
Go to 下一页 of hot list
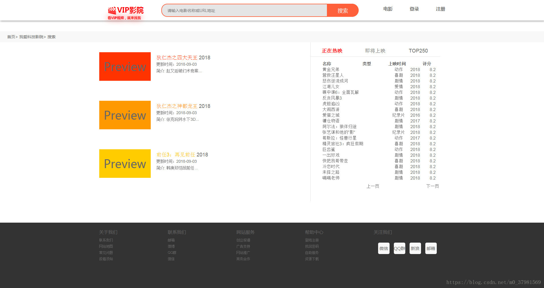tap(432, 186)
